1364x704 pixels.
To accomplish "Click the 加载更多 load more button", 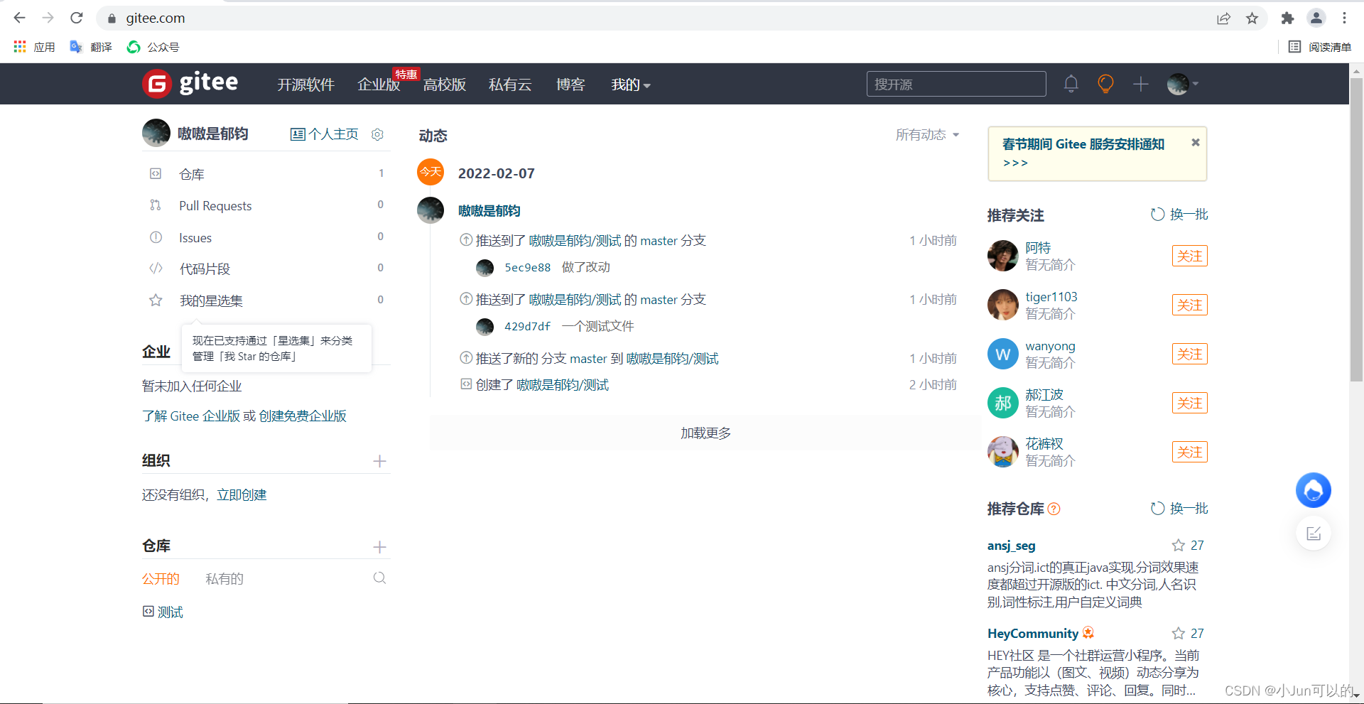I will pyautogui.click(x=705, y=433).
